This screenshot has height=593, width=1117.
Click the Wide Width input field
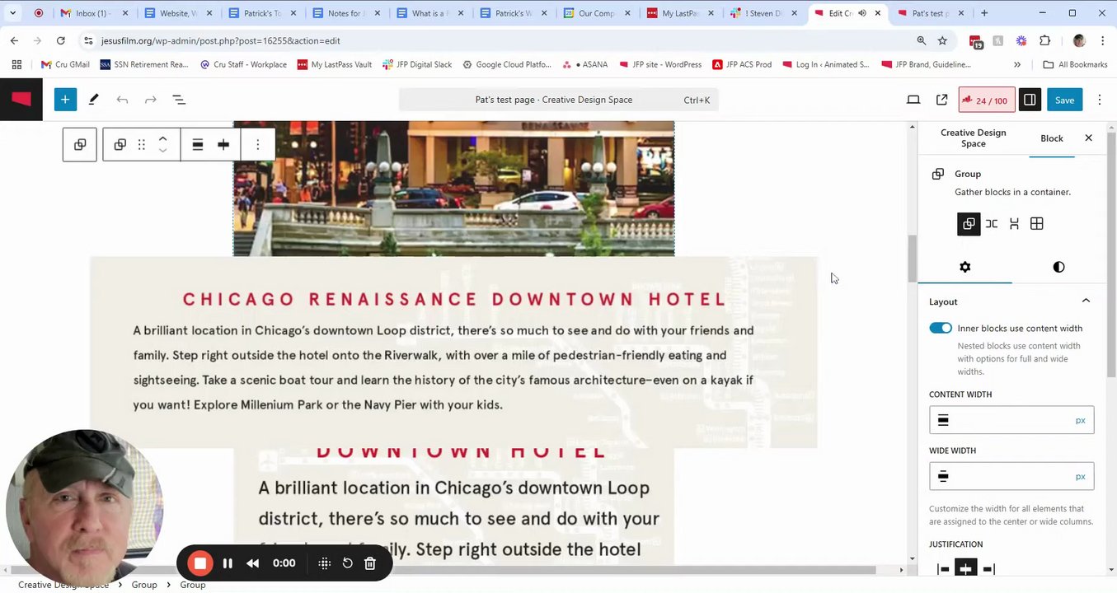pyautogui.click(x=1011, y=477)
